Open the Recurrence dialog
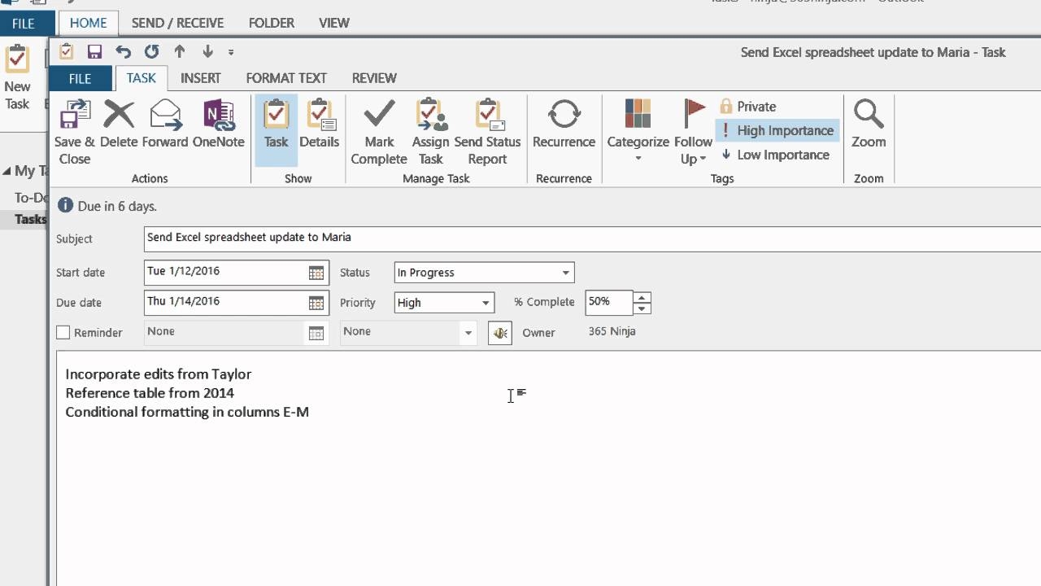Image resolution: width=1041 pixels, height=586 pixels. click(564, 130)
